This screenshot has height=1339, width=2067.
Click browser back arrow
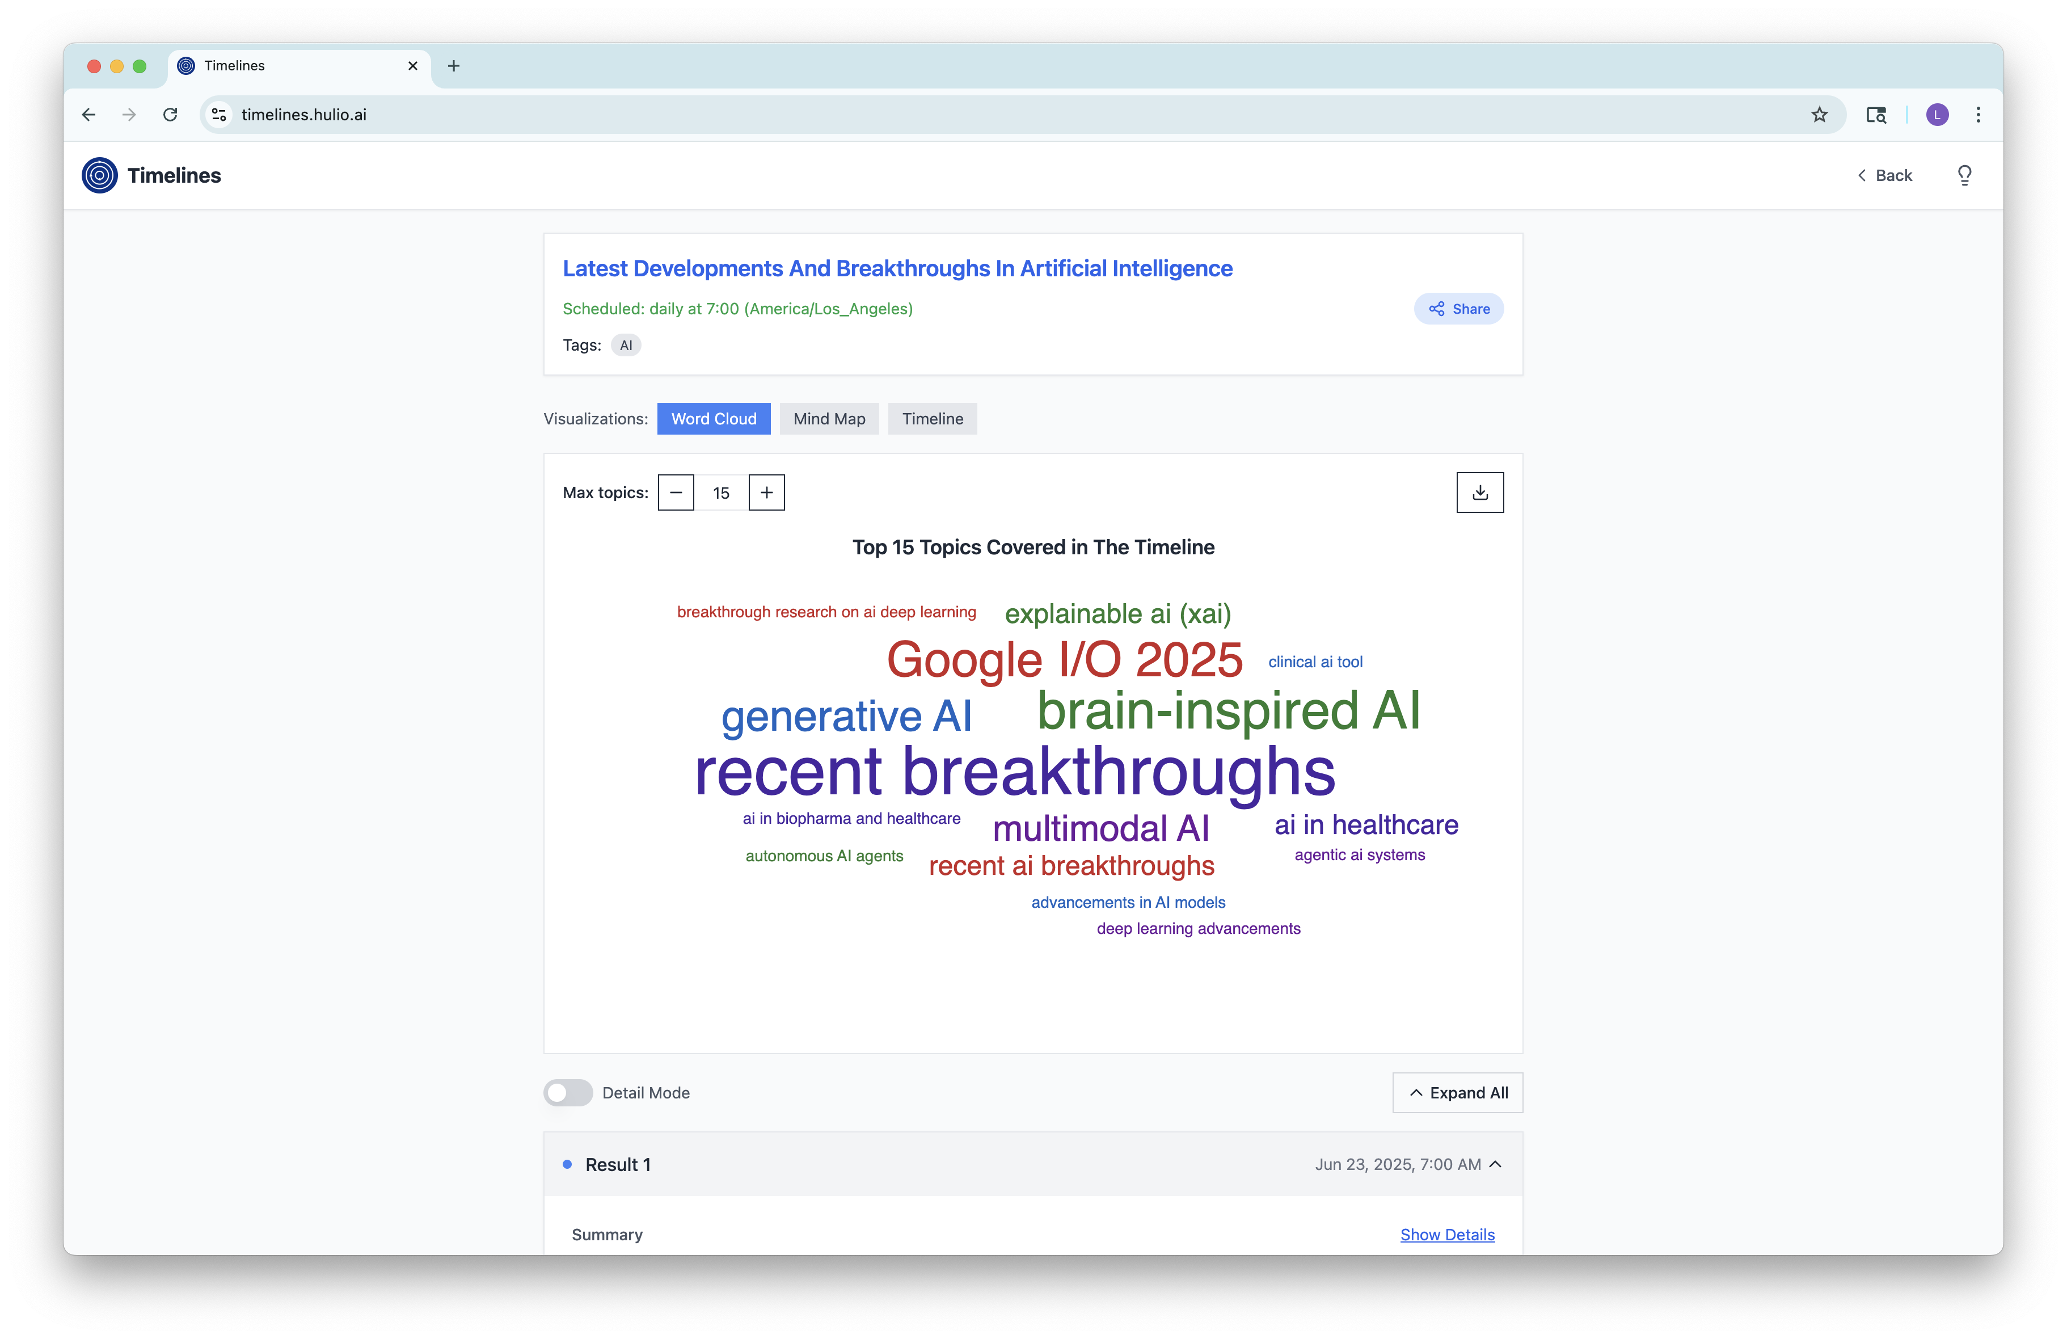click(88, 115)
